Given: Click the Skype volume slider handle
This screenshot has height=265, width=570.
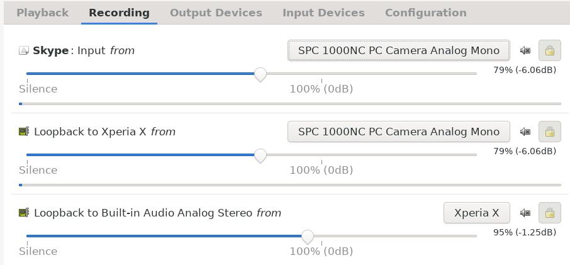Looking at the screenshot, I should coord(260,74).
